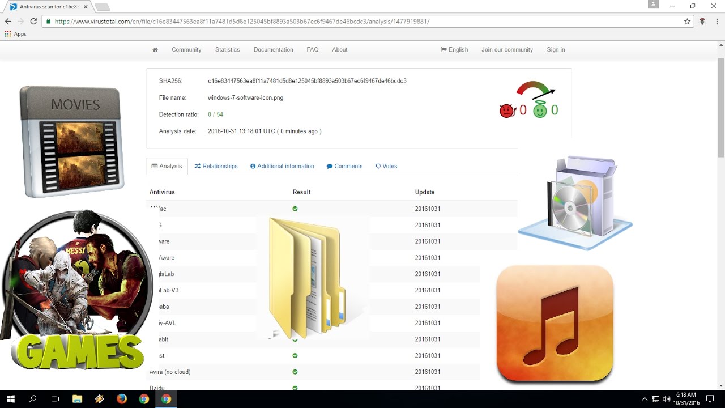This screenshot has height=408, width=725.
Task: Bookmark this page with the star icon
Action: (x=688, y=22)
